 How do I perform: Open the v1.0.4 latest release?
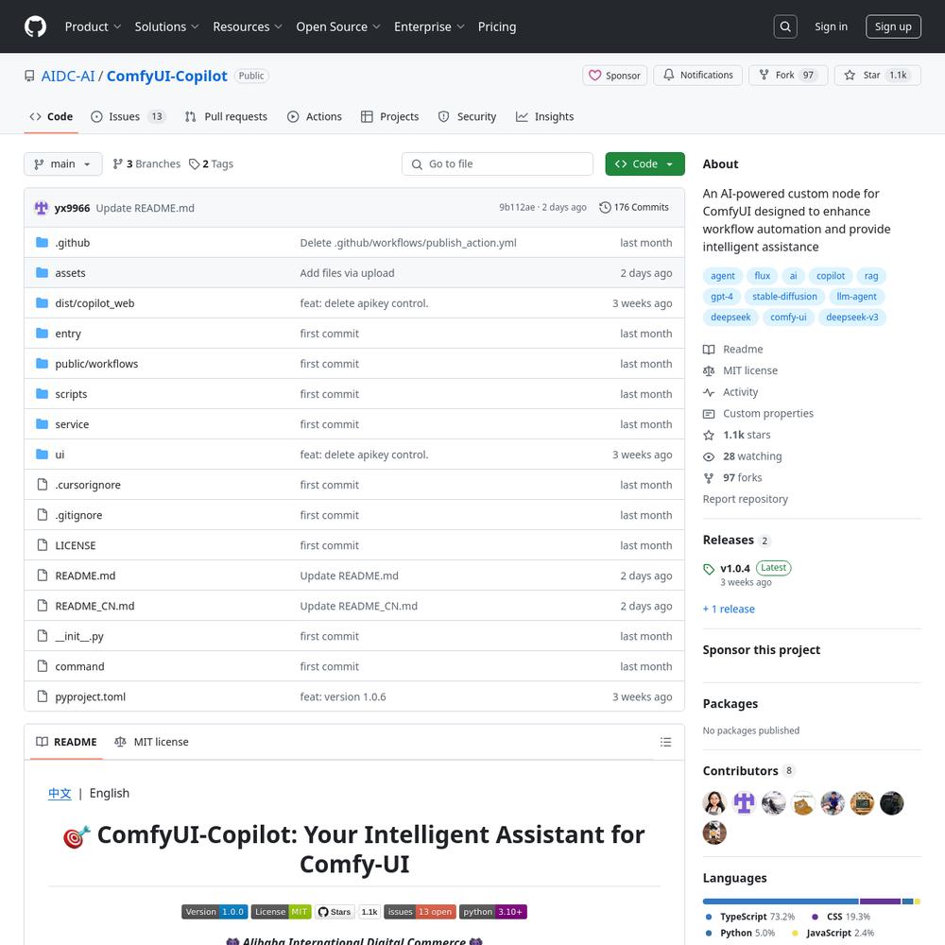click(734, 568)
